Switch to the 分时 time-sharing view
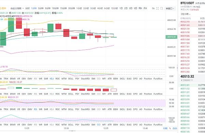The height and width of the screenshot is (133, 205). (x=27, y=8)
